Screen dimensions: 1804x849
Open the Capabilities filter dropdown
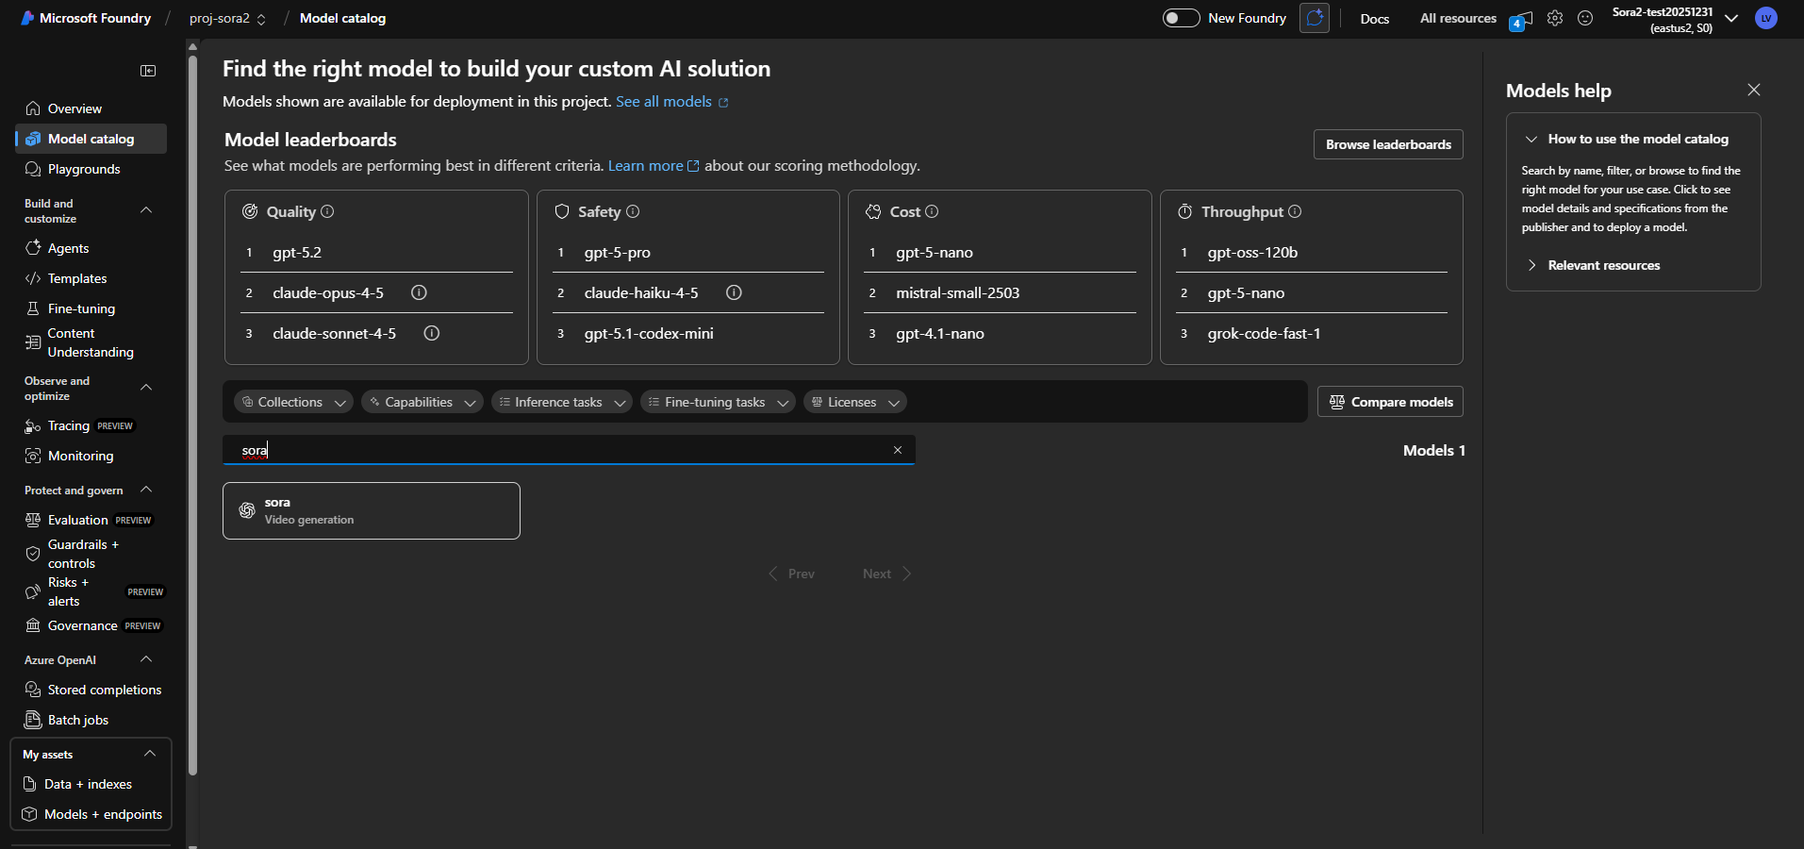pos(422,402)
